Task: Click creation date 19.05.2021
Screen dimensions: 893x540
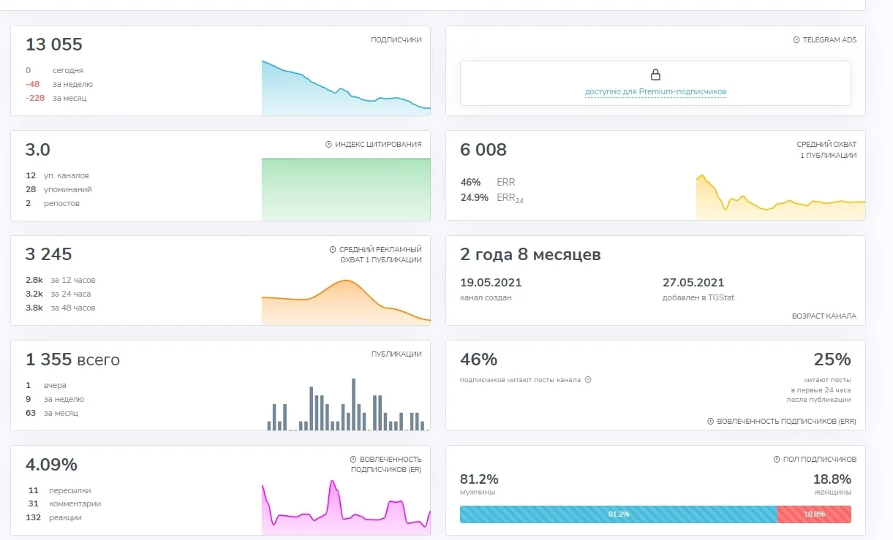Action: (x=491, y=283)
